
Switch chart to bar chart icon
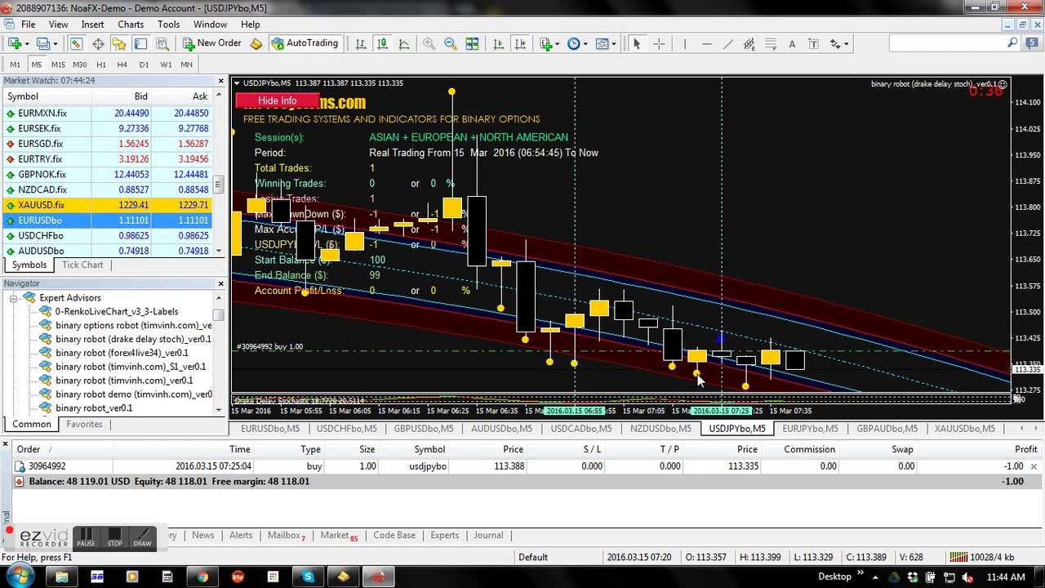[361, 43]
